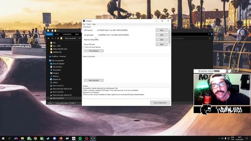Select Disco Local (G:) in sidebar
The width and height of the screenshot is (251, 141).
pyautogui.click(x=58, y=98)
